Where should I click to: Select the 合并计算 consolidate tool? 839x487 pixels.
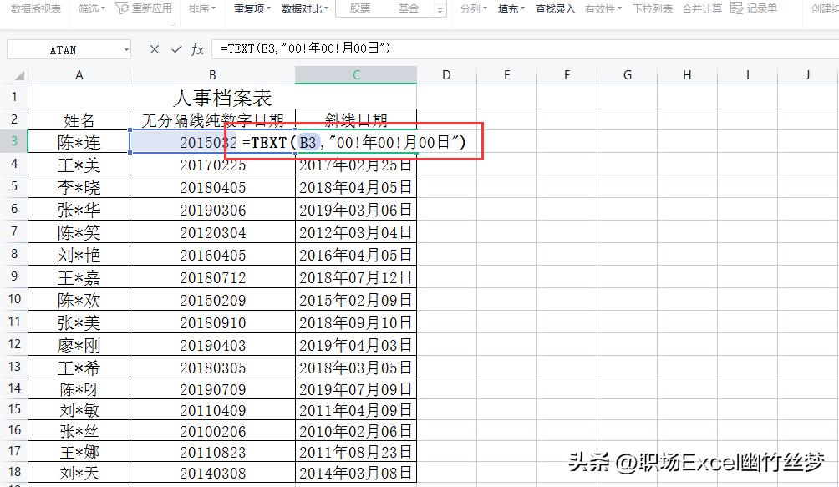pos(702,9)
